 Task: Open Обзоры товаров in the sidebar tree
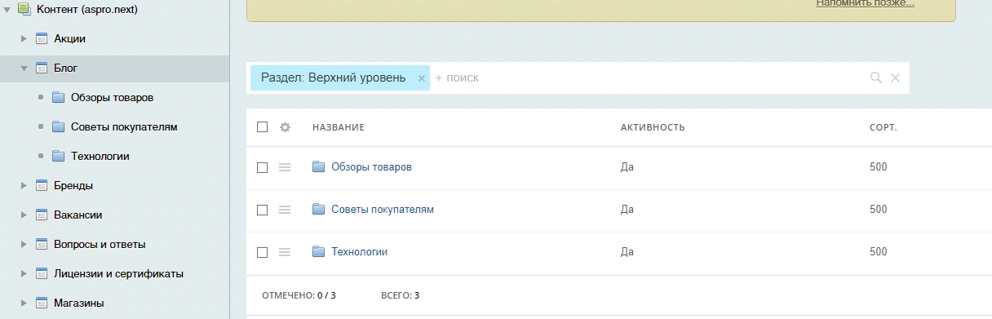point(112,97)
